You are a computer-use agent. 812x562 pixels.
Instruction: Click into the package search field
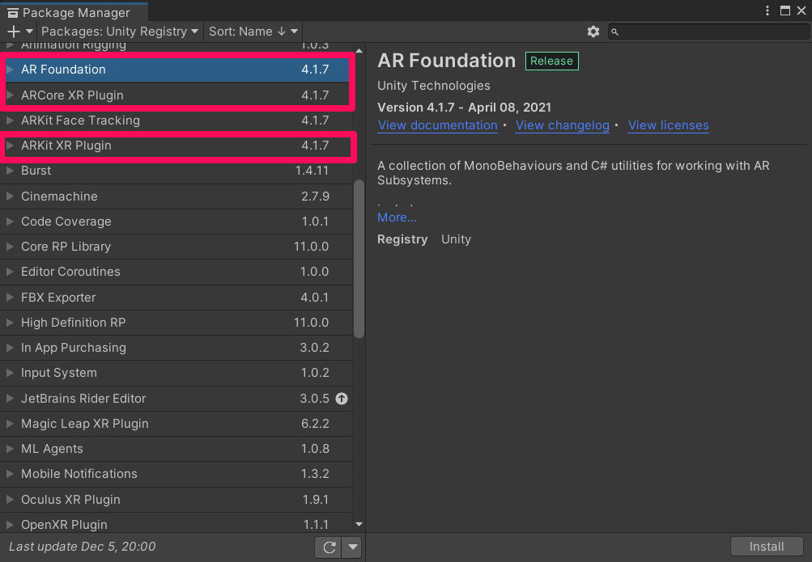[x=711, y=32]
